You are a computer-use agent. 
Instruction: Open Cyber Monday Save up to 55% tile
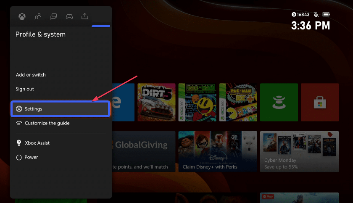299,152
